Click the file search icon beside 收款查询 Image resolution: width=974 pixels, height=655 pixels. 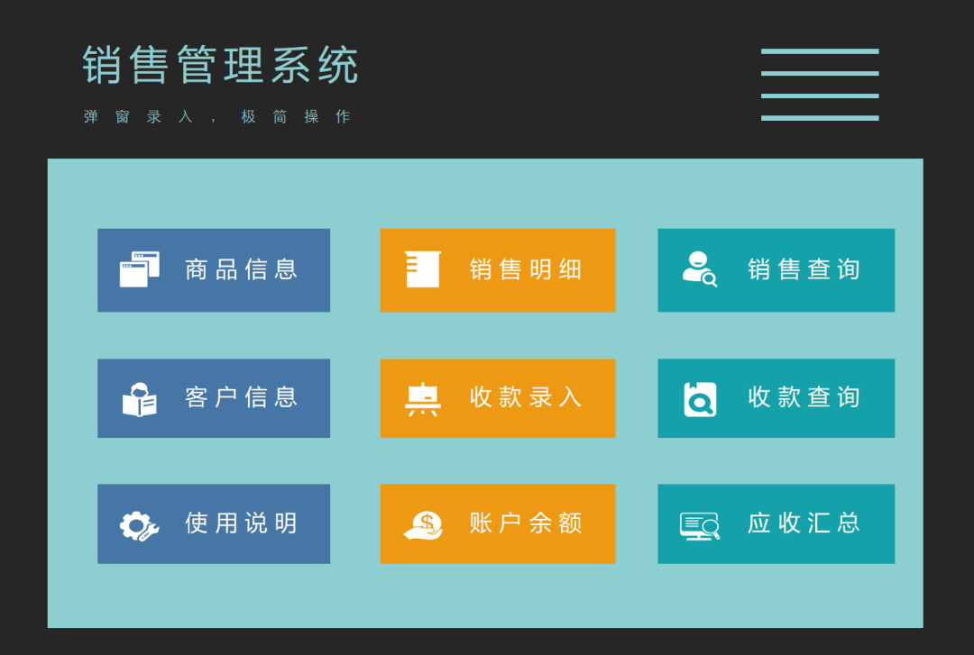(x=700, y=399)
